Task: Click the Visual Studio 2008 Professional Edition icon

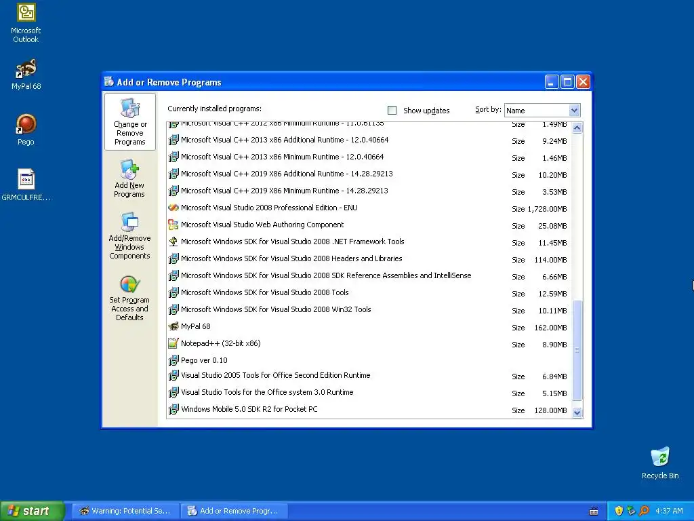Action: coord(173,208)
